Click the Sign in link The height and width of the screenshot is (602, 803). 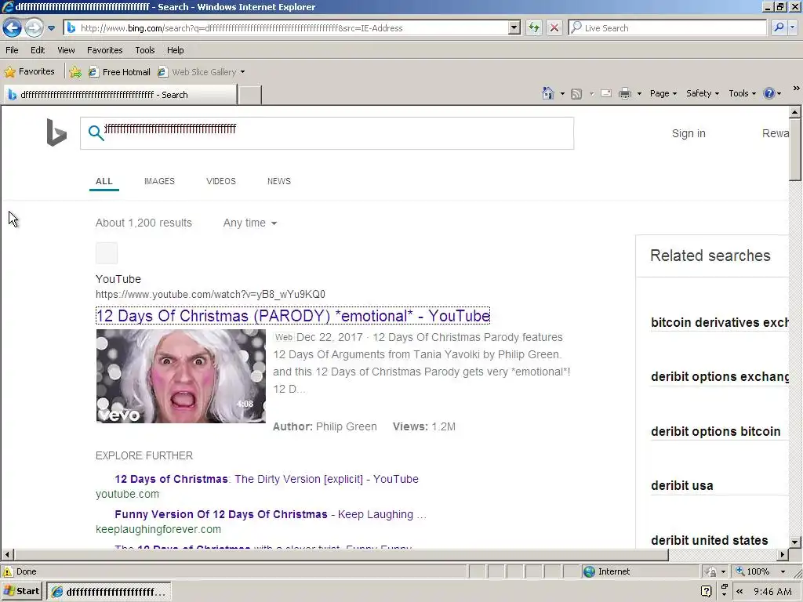(689, 133)
